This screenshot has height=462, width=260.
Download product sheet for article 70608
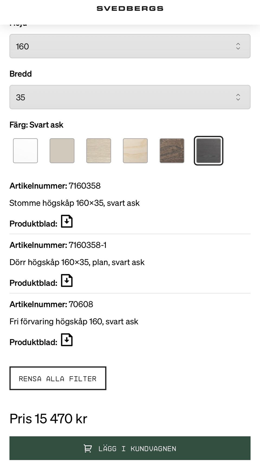(67, 340)
